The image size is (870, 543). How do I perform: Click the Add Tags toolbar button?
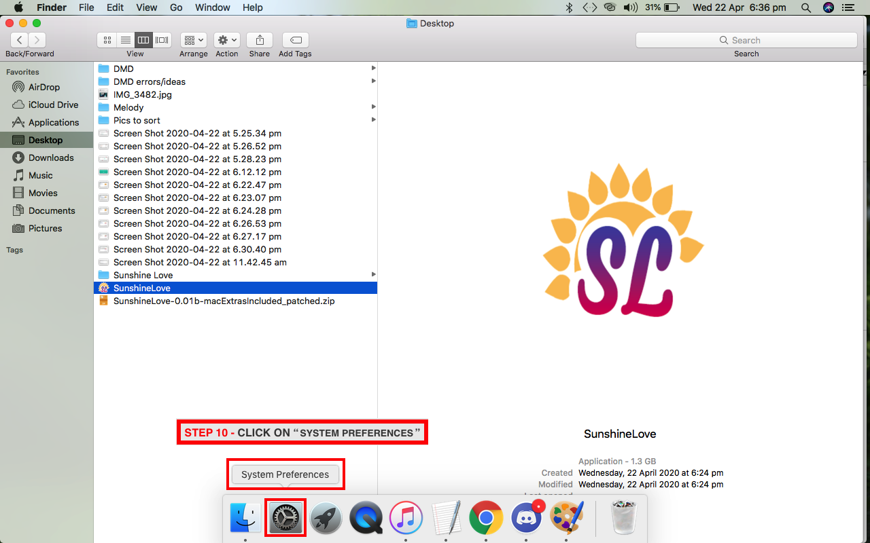(295, 40)
